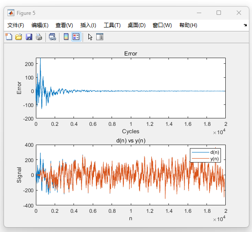The width and height of the screenshot is (252, 232).
Task: Save the figure with the floppy icon
Action: coord(29,37)
